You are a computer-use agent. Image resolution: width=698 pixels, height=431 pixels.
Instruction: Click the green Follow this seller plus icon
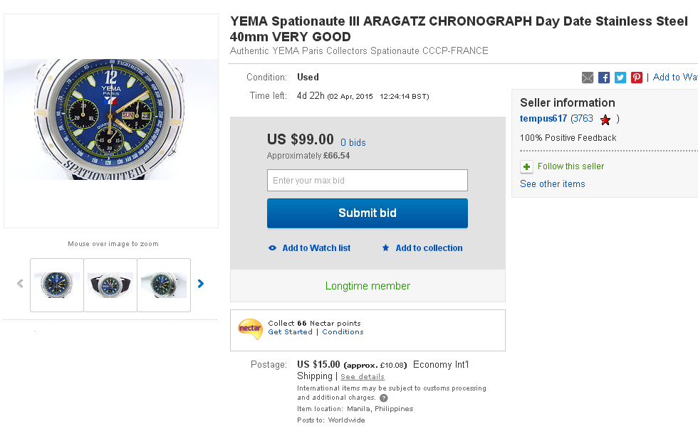pos(526,166)
